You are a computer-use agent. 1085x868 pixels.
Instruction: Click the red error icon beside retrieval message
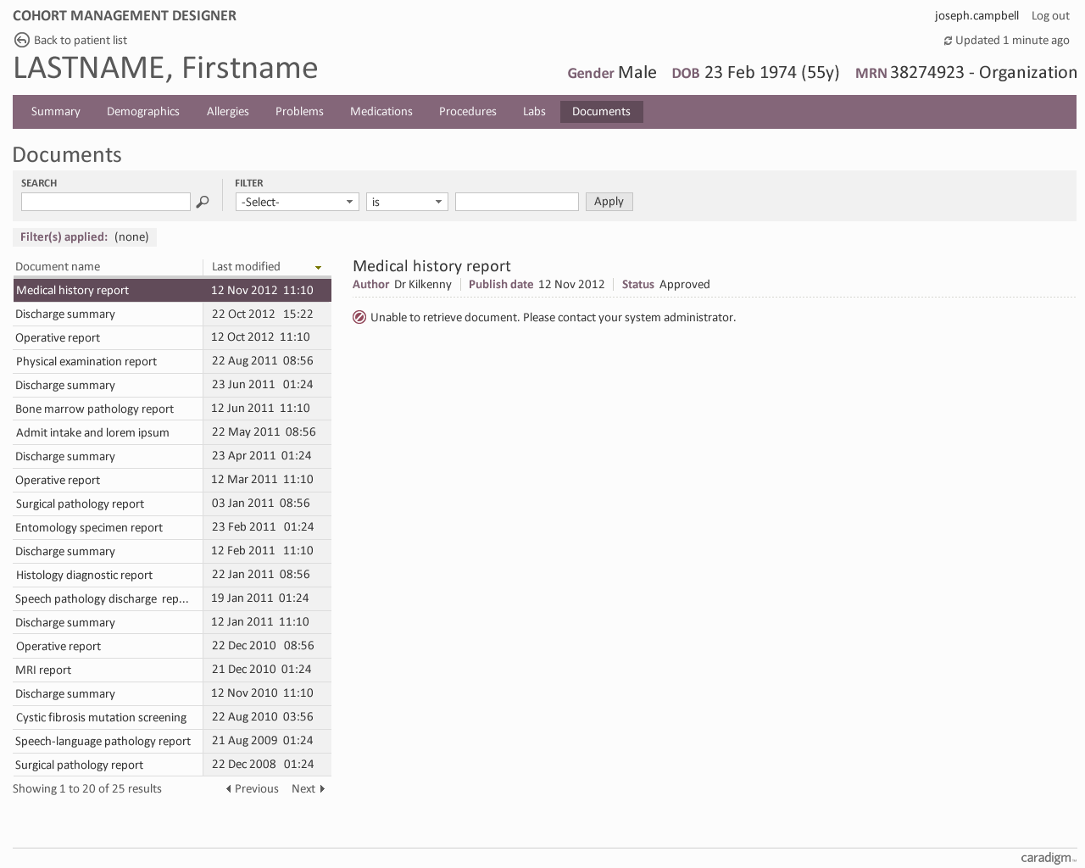(359, 316)
